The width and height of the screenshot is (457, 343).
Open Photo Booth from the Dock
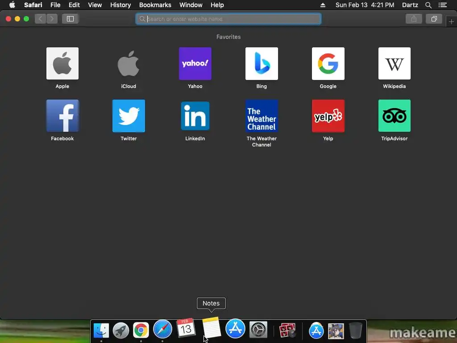pos(287,330)
